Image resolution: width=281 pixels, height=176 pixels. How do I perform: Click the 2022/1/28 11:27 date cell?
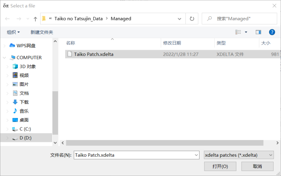(181, 54)
